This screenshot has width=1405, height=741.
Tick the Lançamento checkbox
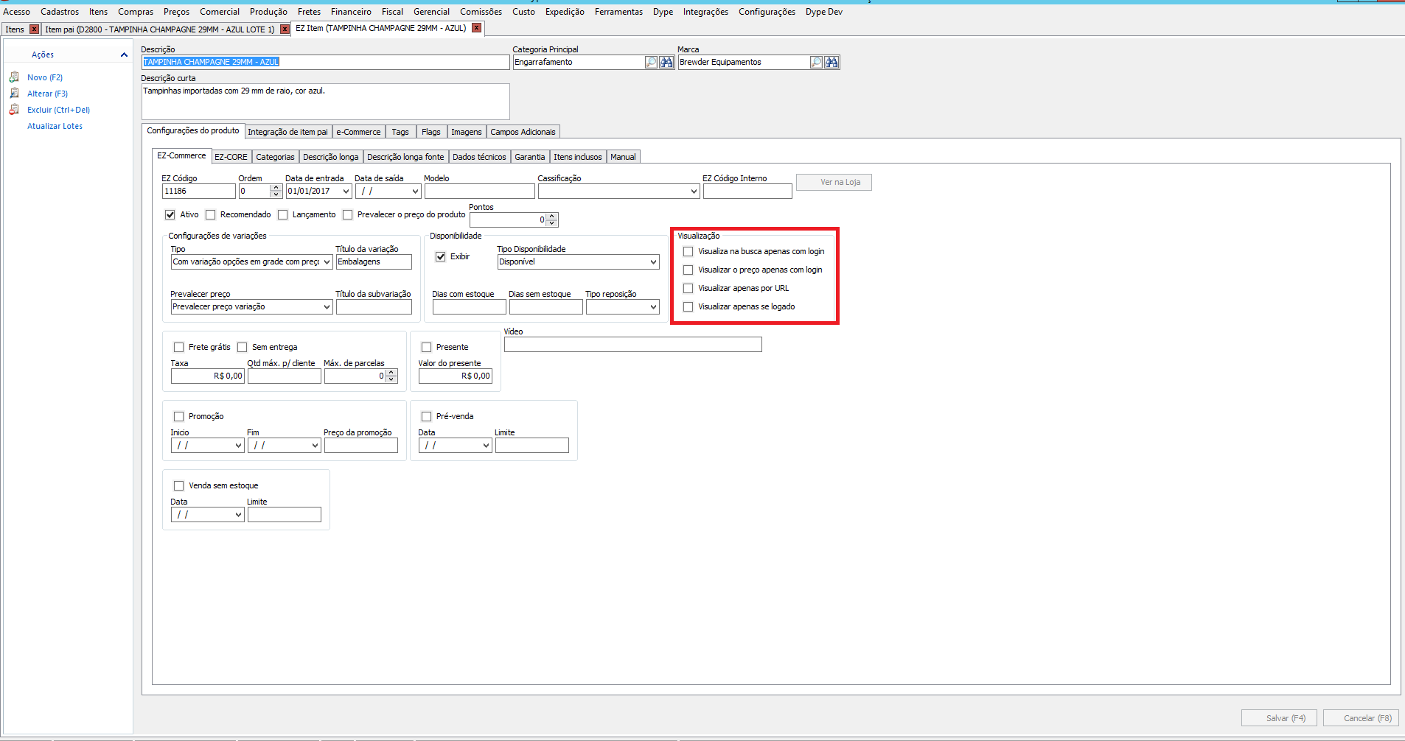pyautogui.click(x=282, y=214)
